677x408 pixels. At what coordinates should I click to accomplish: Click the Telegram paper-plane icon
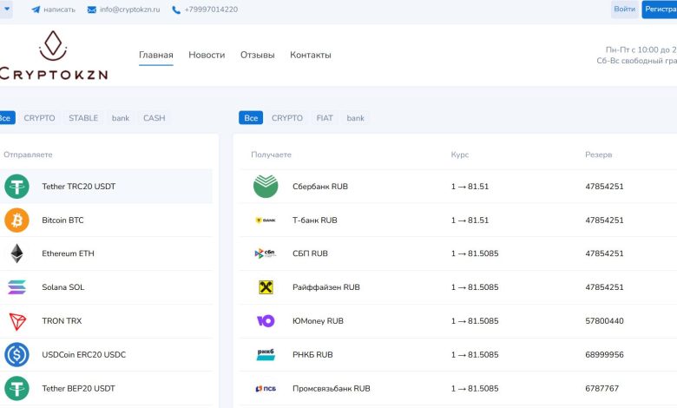coord(36,10)
